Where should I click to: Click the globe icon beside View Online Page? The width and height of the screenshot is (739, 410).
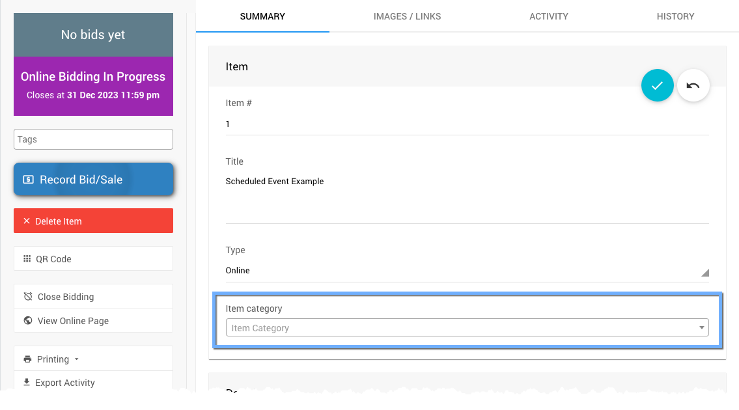pyautogui.click(x=28, y=321)
